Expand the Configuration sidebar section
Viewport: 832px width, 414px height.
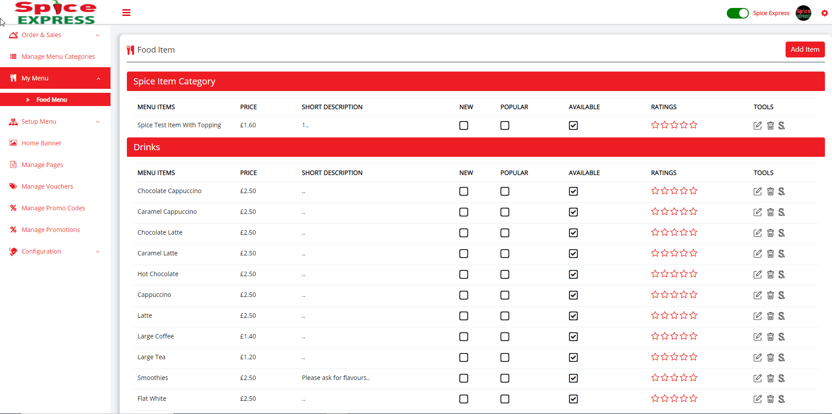[x=55, y=251]
